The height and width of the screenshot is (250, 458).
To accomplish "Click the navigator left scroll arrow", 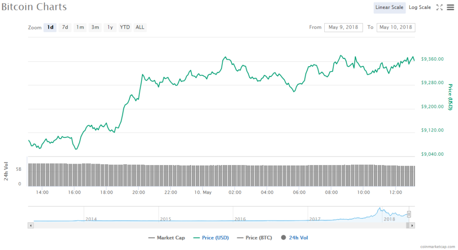I will click(x=31, y=225).
